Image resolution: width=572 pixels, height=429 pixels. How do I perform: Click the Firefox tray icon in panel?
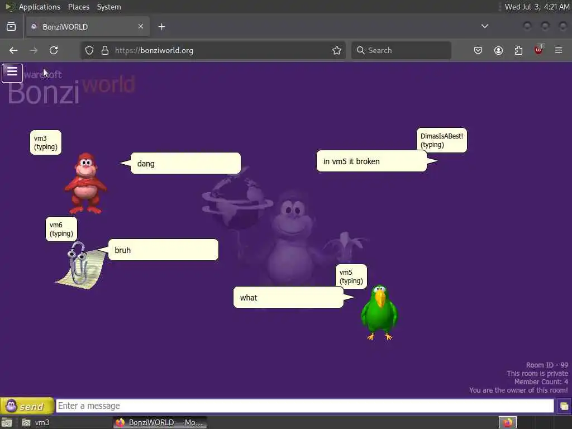click(508, 422)
